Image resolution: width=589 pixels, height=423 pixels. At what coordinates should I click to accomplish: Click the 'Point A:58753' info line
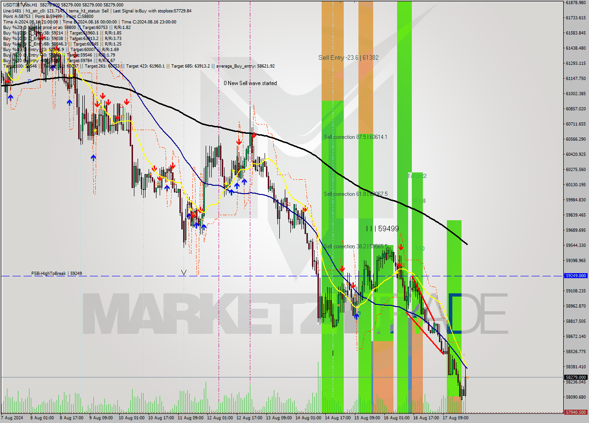(16, 16)
